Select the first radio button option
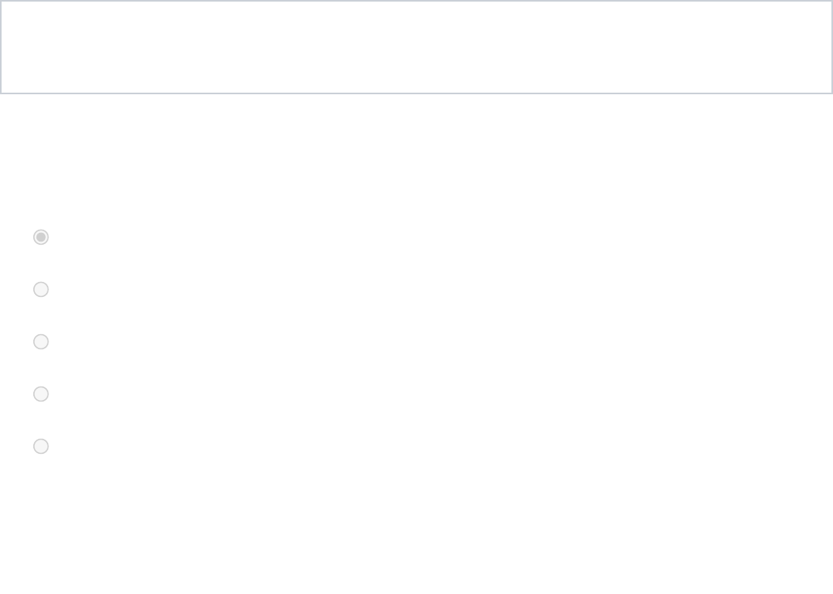 click(x=41, y=237)
